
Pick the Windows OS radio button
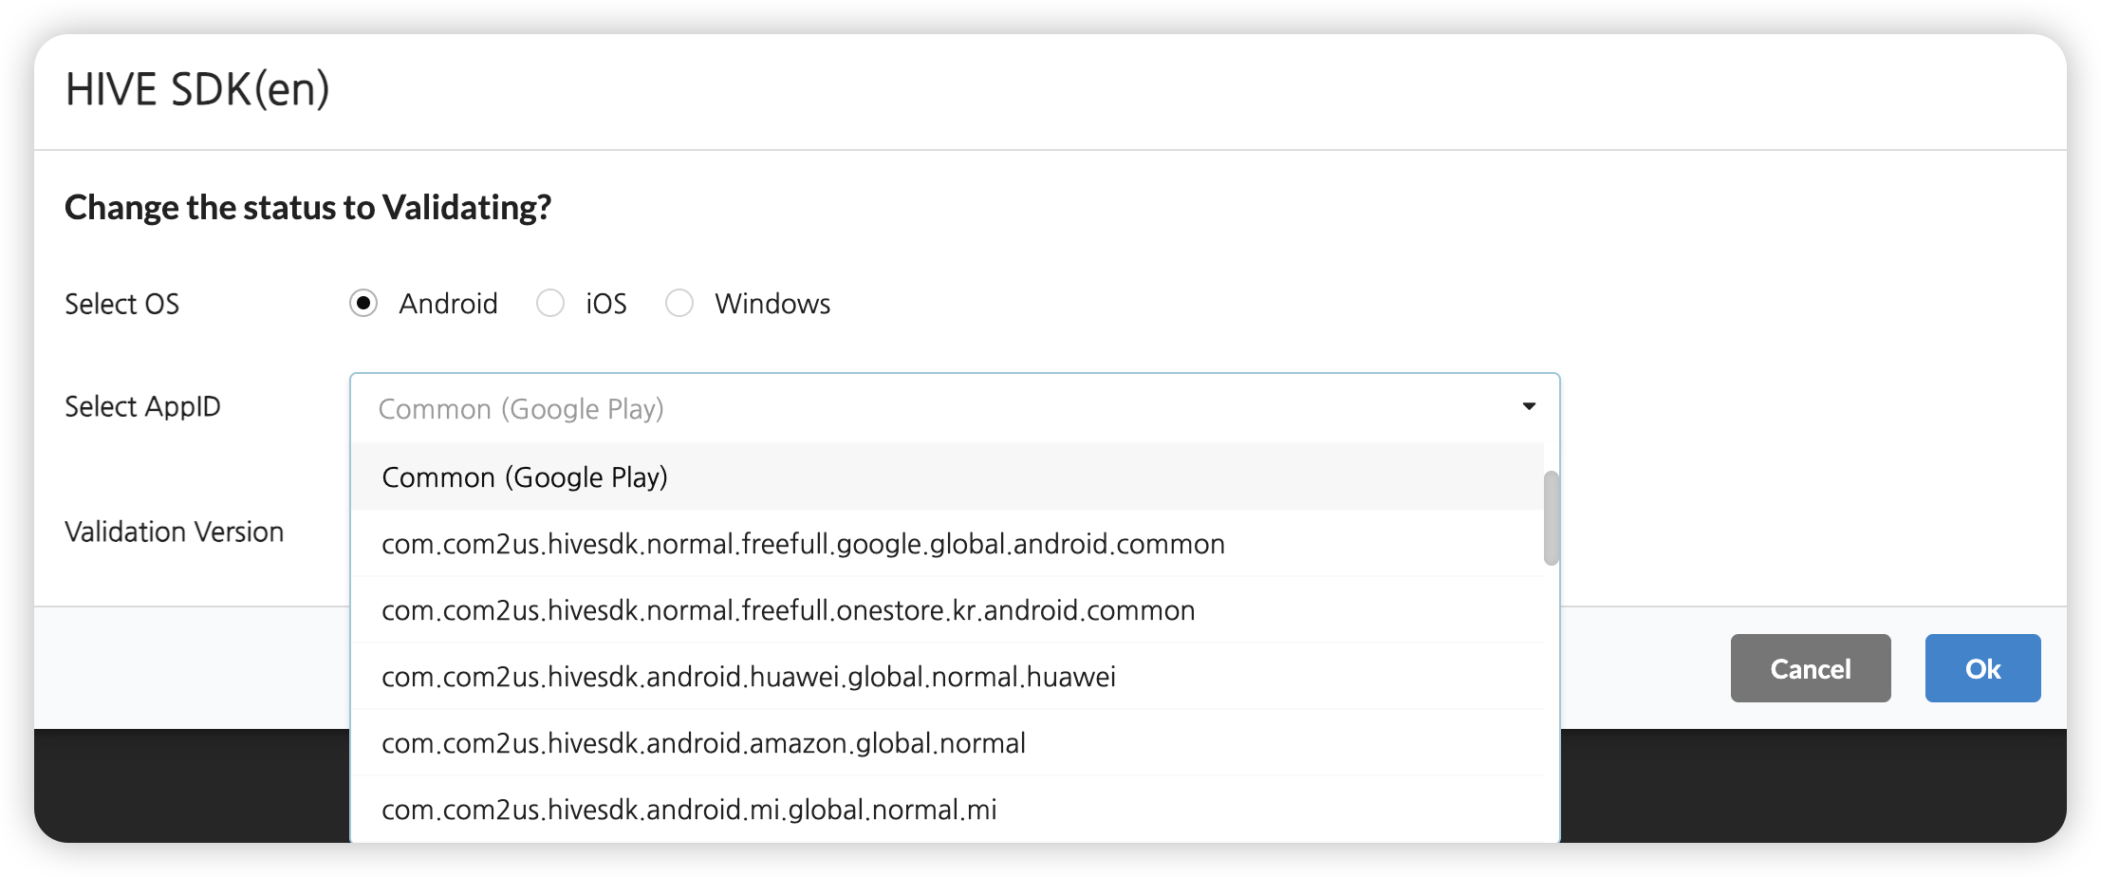[x=679, y=304]
